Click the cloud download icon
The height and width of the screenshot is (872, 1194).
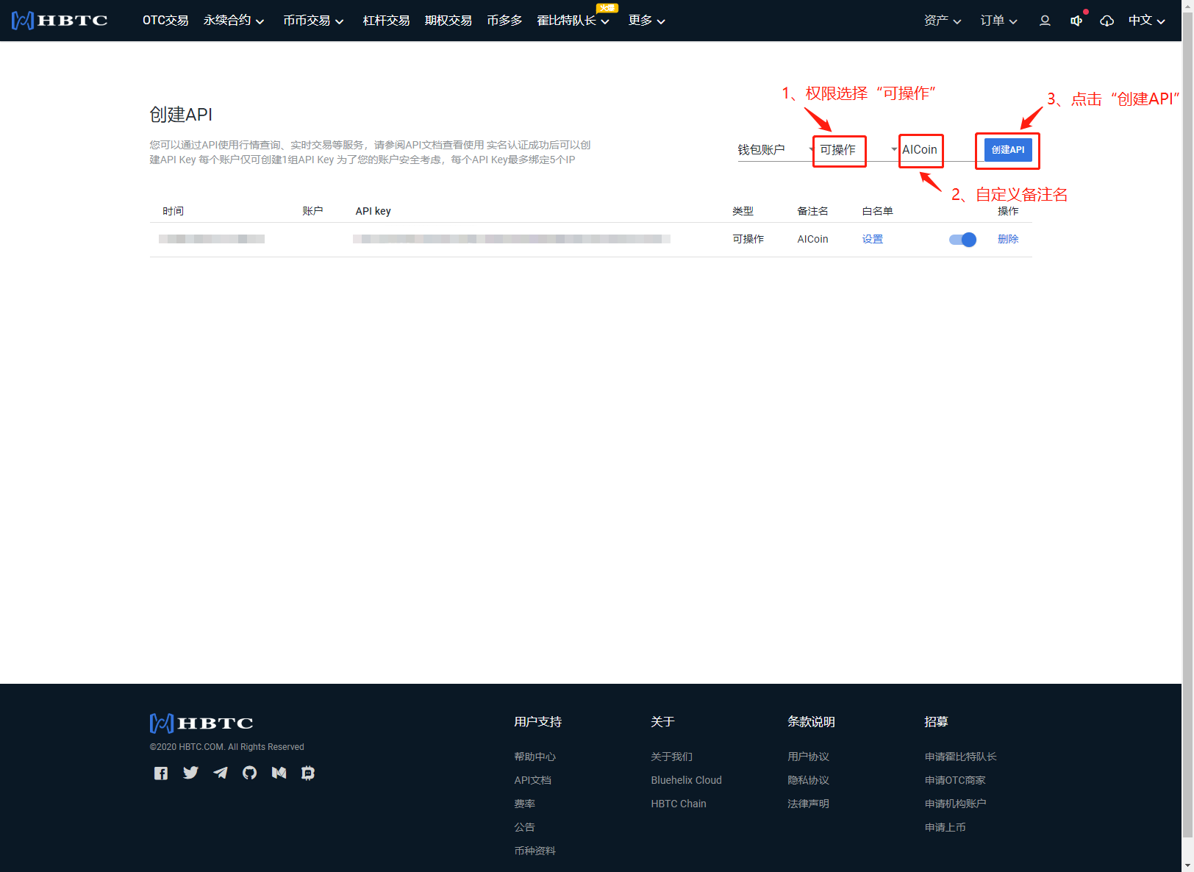[1107, 21]
